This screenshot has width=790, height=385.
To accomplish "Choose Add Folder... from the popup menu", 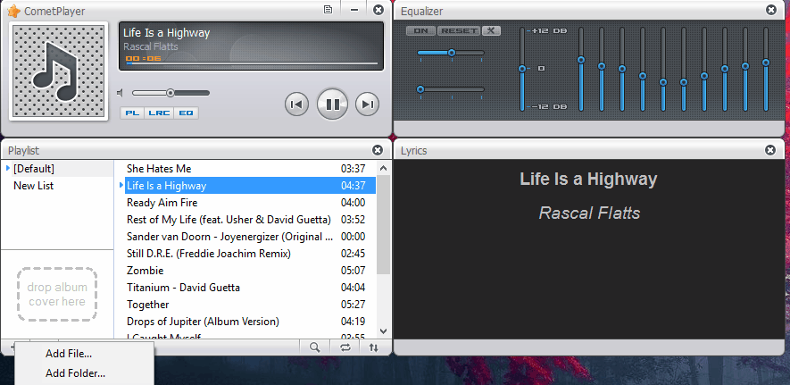I will click(75, 373).
